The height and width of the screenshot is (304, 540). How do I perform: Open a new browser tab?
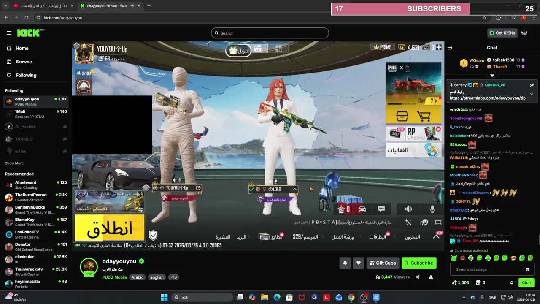click(x=149, y=6)
